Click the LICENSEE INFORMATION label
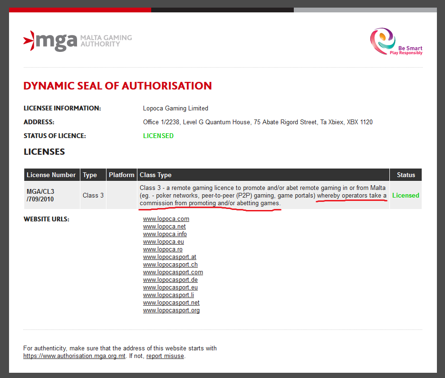 coord(62,108)
